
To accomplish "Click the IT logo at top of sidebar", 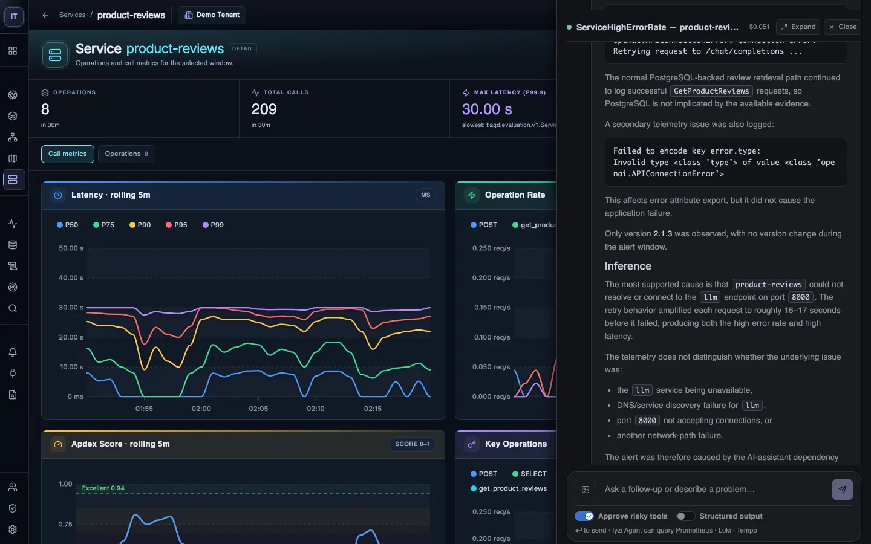I will pos(14,16).
